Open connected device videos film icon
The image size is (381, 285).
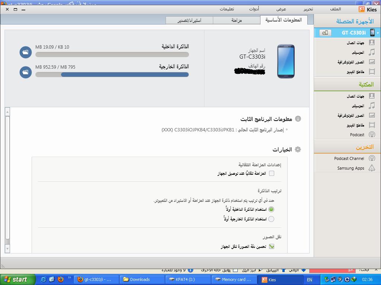click(x=372, y=72)
